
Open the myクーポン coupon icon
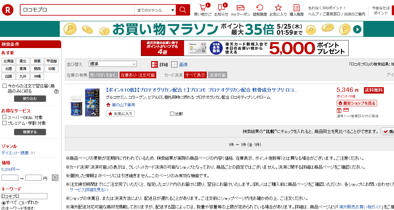click(240, 8)
